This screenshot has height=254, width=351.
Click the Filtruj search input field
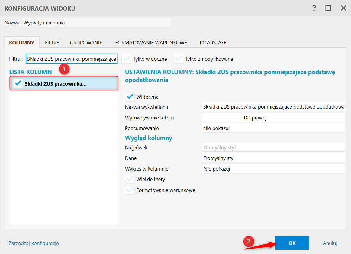(72, 59)
